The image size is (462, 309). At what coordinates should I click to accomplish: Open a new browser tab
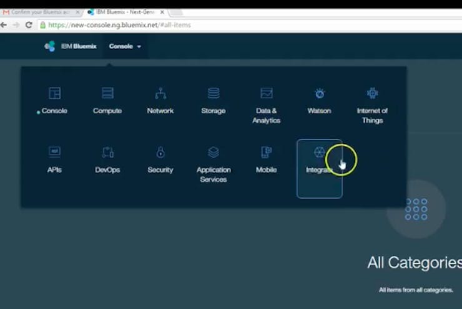point(176,12)
